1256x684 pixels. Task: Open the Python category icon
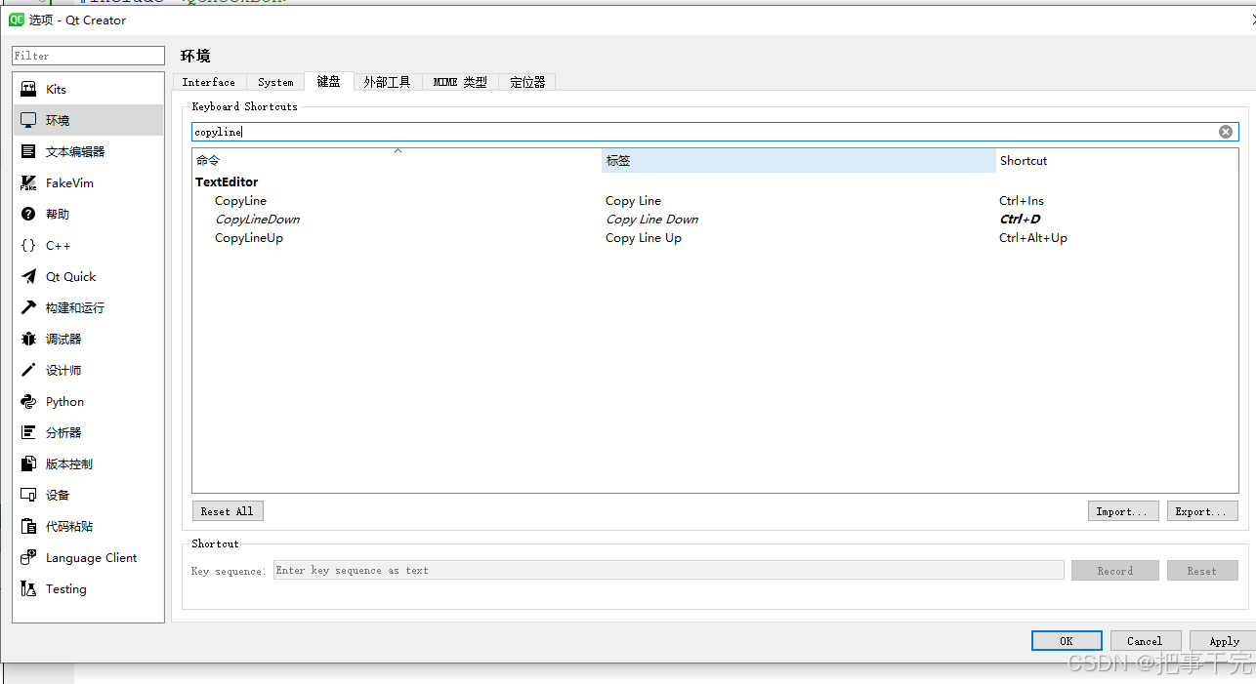coord(28,401)
